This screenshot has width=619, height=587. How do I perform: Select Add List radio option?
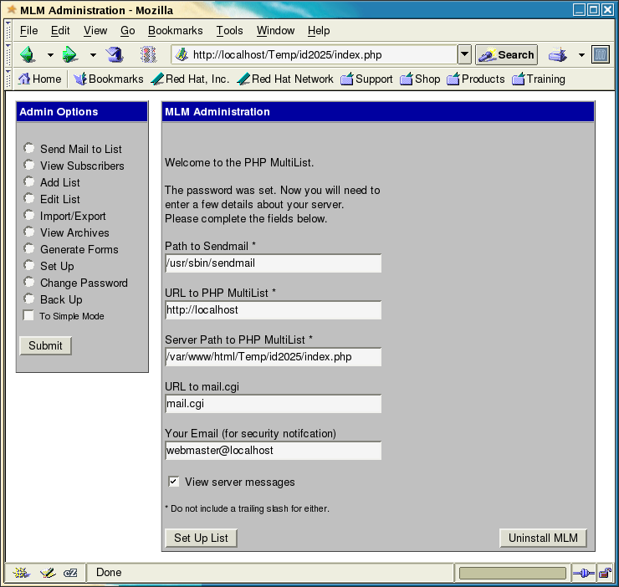coord(28,181)
